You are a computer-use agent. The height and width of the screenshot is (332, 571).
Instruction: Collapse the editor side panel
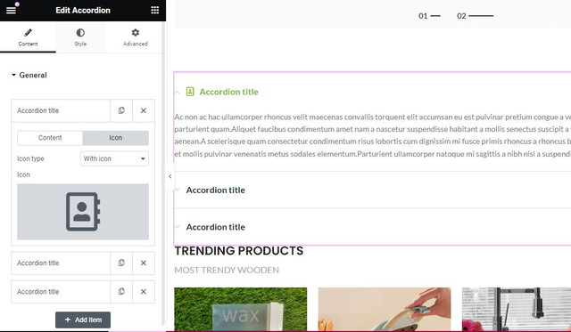(170, 176)
